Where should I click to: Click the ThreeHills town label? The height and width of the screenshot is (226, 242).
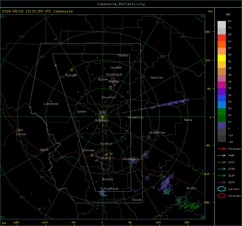(135, 117)
